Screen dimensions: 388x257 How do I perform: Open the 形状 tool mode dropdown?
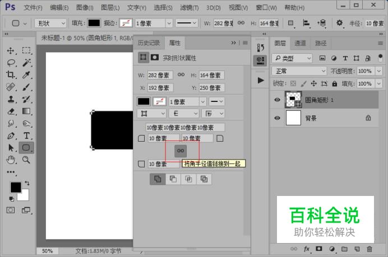pos(50,24)
